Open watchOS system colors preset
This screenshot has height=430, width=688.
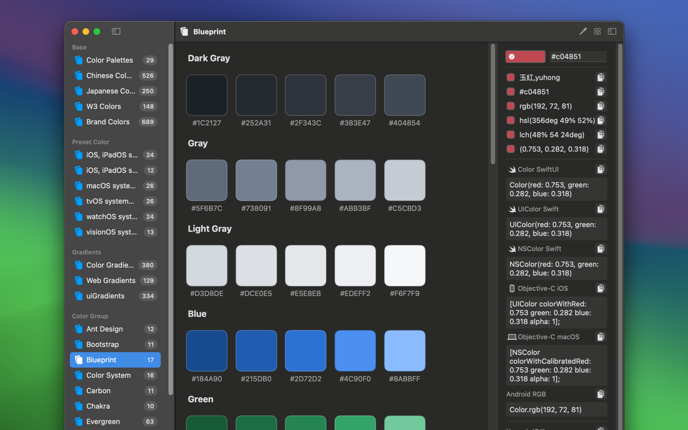point(115,217)
